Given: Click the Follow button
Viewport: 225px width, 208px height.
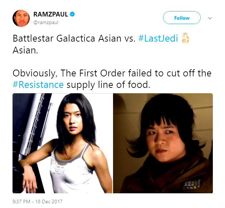Looking at the screenshot, I should pos(182,18).
